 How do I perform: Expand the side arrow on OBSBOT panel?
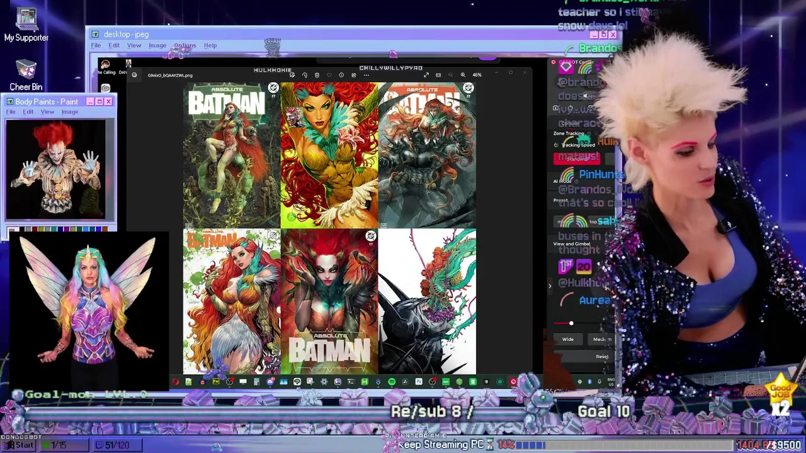click(550, 286)
